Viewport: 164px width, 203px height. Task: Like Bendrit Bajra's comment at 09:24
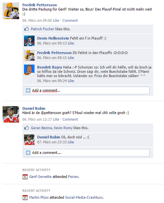tap(71, 81)
